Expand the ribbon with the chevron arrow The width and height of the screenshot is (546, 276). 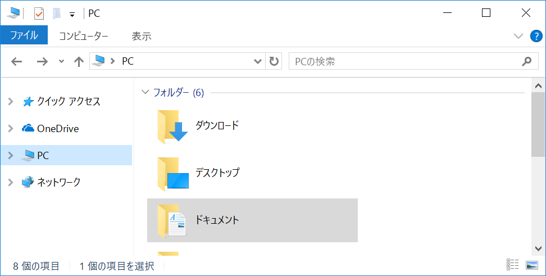point(518,36)
